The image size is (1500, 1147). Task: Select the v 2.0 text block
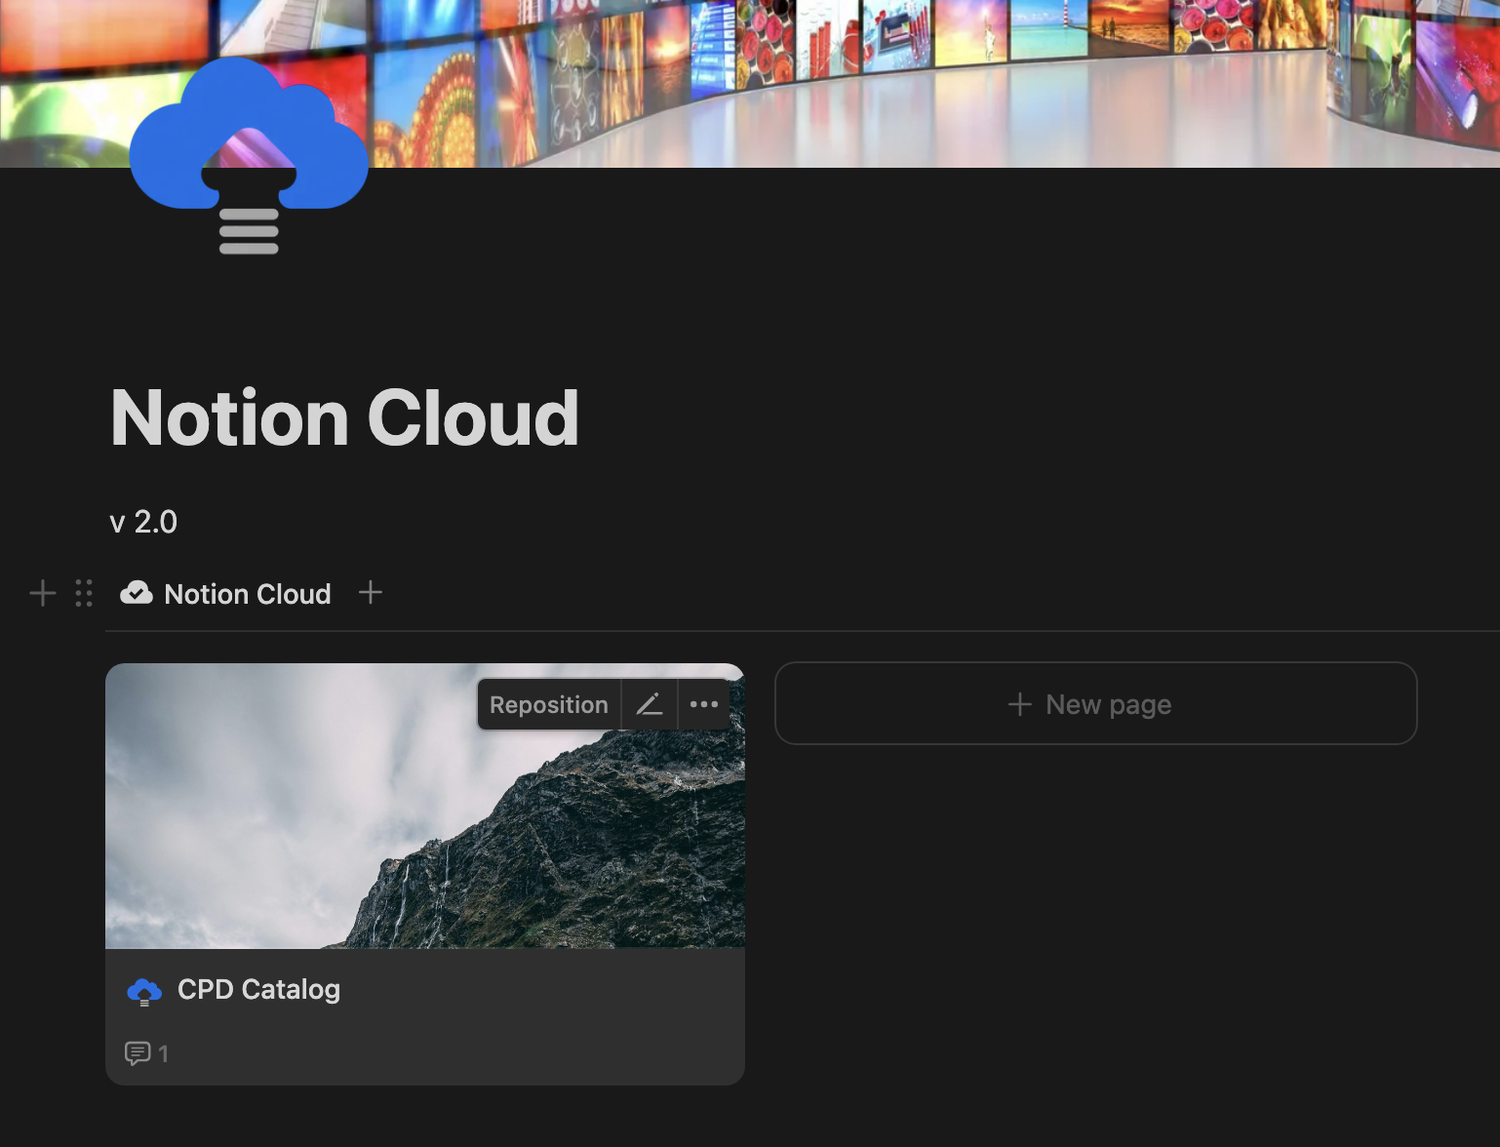click(x=143, y=521)
